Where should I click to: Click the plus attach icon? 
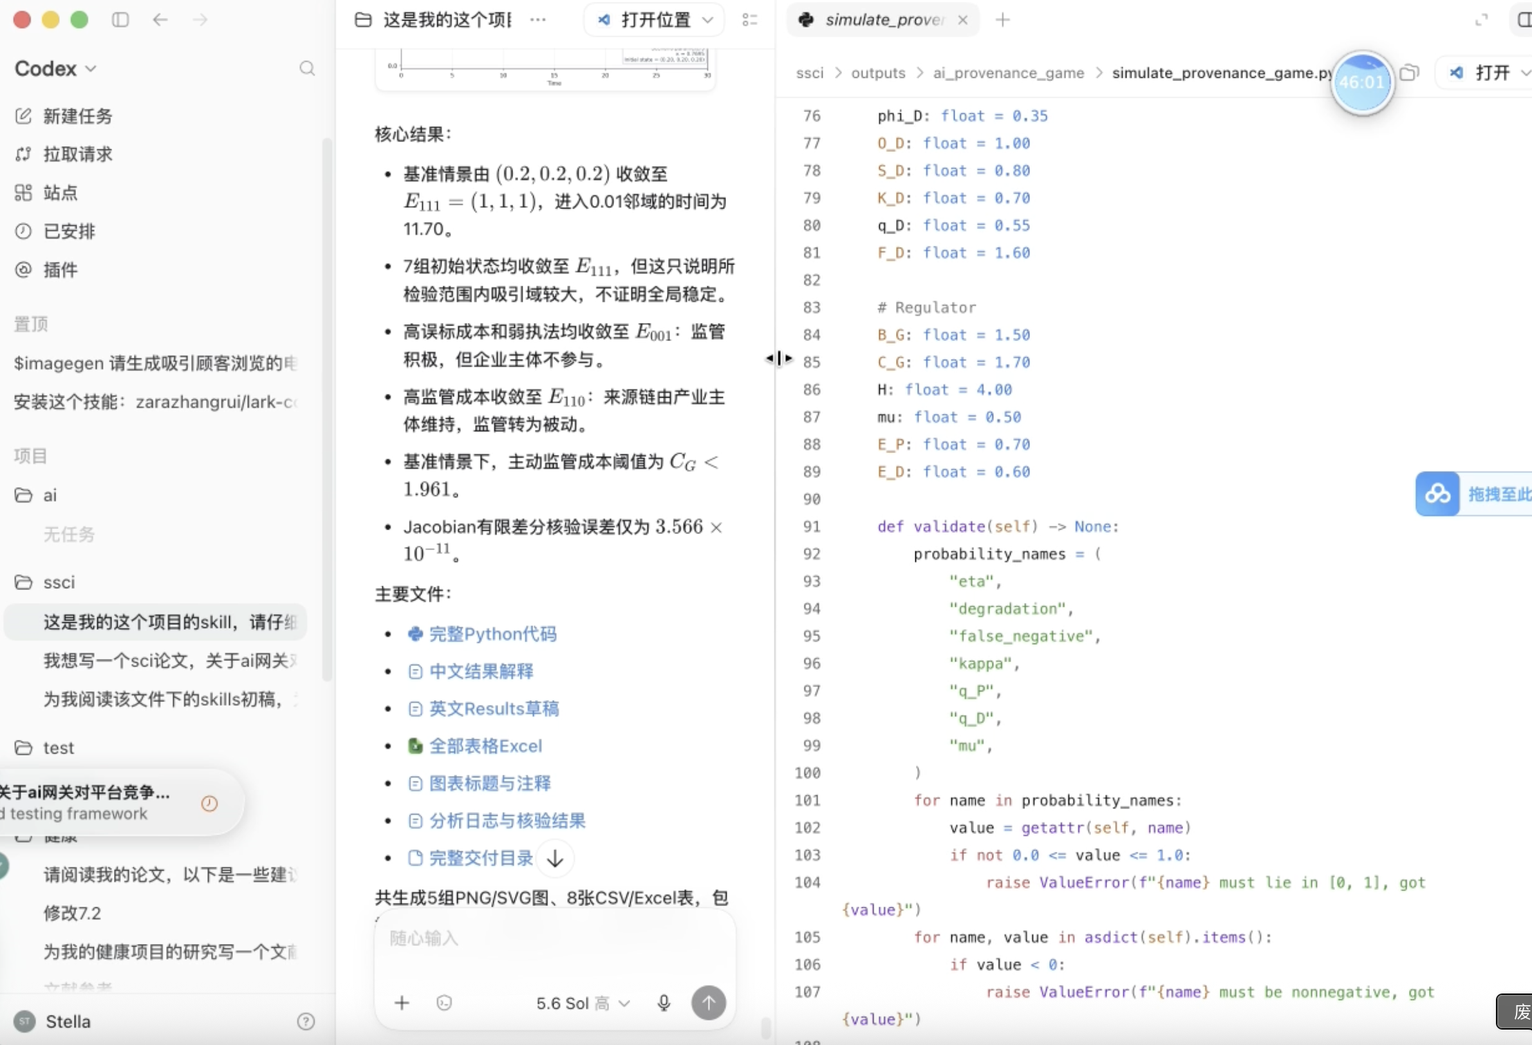coord(402,1003)
